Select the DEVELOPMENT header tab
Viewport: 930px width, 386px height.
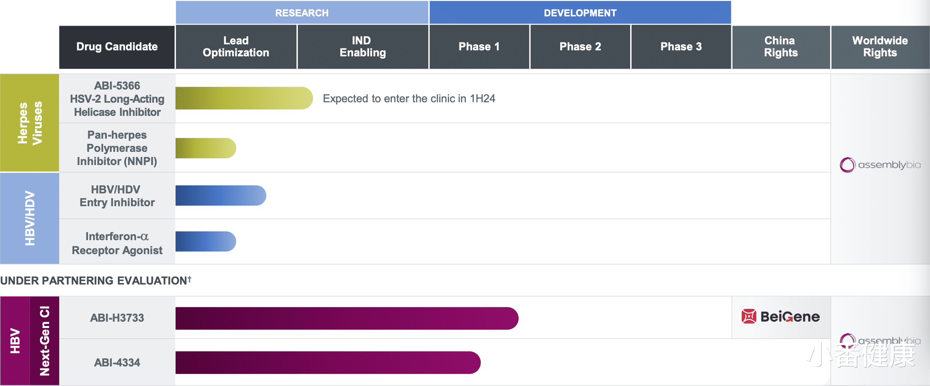tap(580, 13)
